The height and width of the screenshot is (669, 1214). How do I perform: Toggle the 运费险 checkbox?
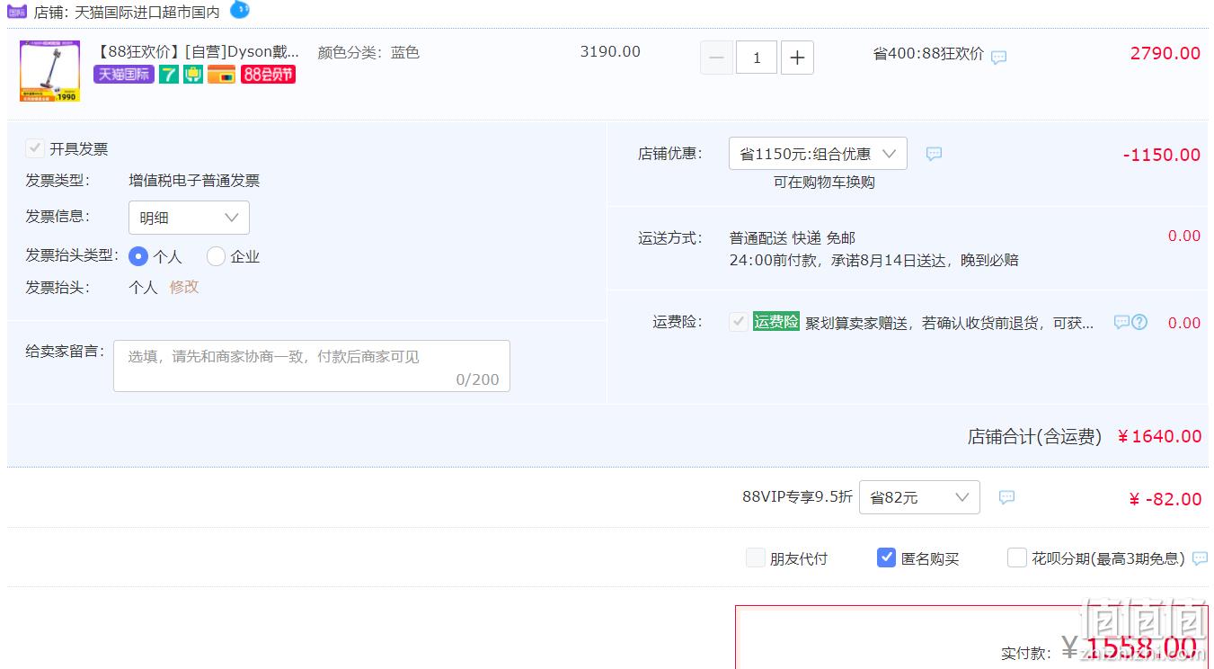coord(739,322)
